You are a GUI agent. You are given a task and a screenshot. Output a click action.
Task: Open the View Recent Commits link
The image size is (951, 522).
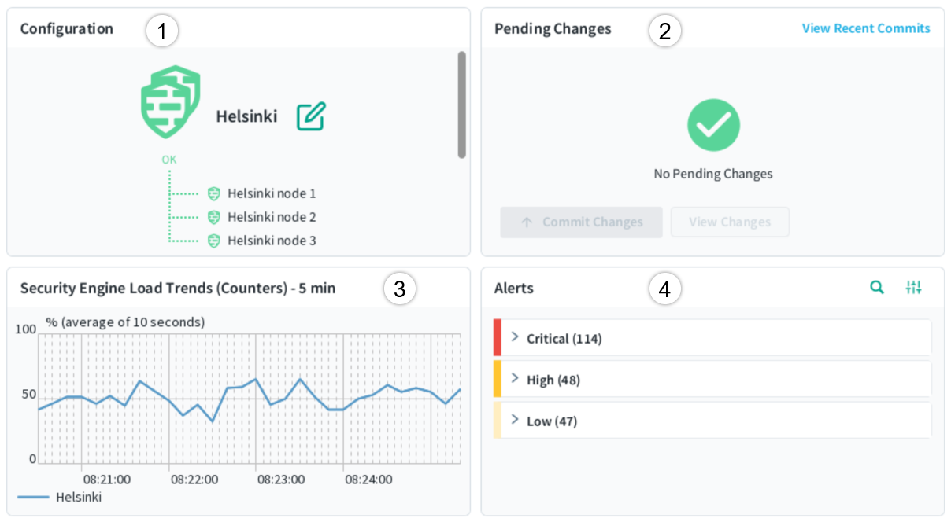tap(865, 28)
